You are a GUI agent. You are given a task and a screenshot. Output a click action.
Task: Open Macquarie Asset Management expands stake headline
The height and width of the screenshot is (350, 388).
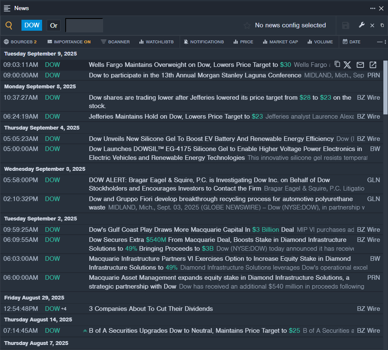(219, 282)
